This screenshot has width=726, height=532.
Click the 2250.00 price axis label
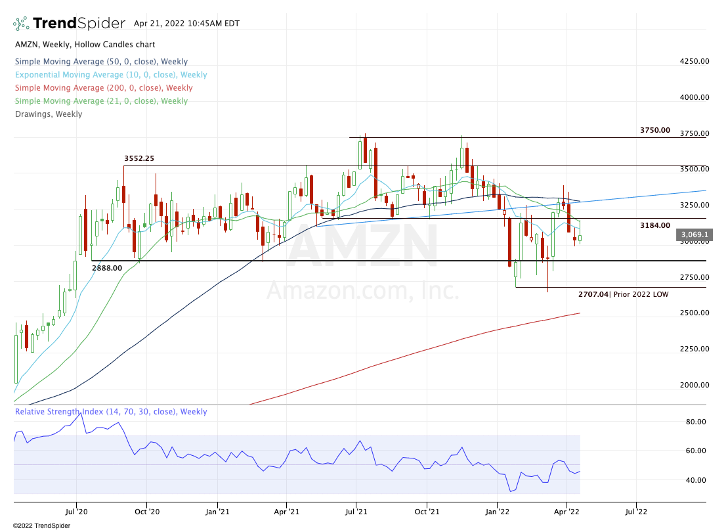[x=694, y=349]
